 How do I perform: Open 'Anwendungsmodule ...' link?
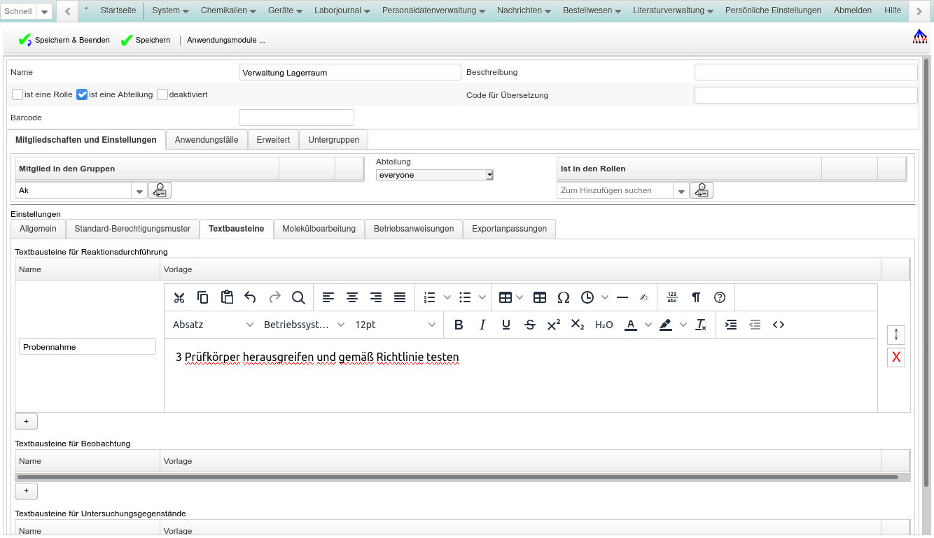pos(225,41)
